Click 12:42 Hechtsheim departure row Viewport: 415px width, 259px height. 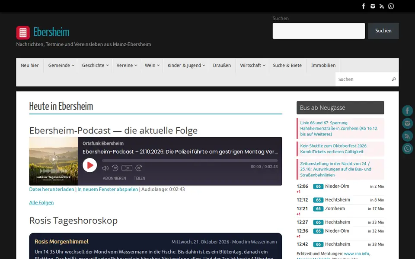coord(340,244)
